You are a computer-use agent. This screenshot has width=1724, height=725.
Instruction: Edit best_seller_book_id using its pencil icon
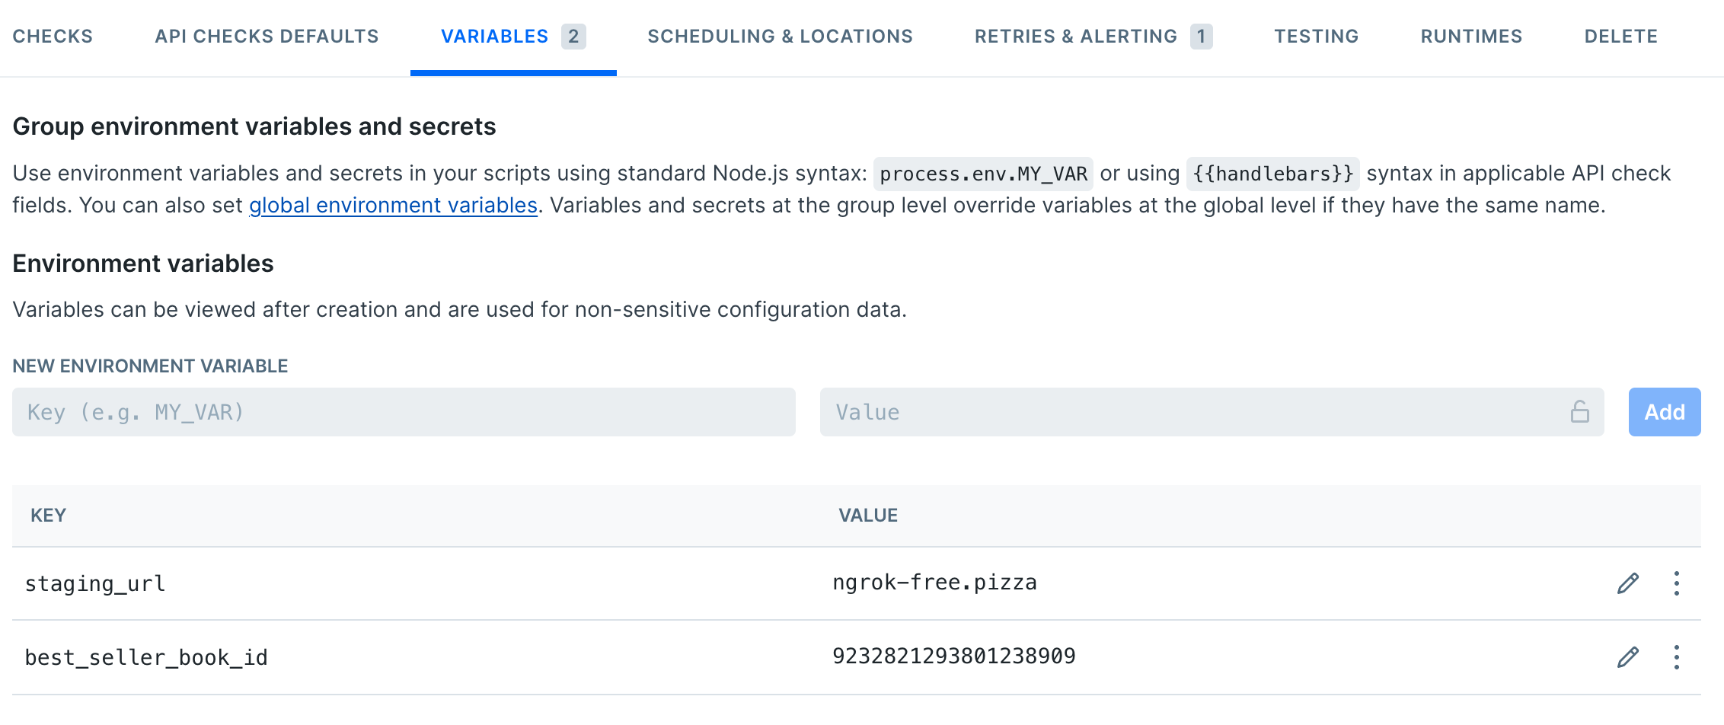(1627, 656)
